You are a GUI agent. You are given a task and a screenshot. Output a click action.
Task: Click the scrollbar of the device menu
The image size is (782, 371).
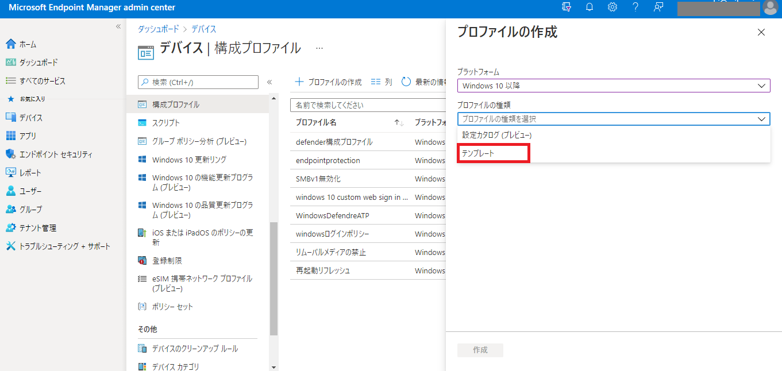click(273, 279)
